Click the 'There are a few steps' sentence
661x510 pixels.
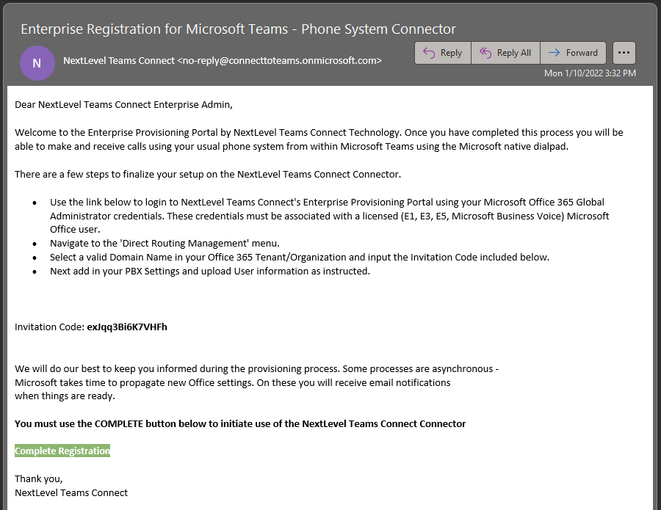pyautogui.click(x=208, y=174)
